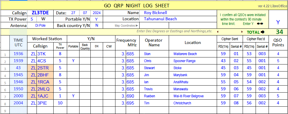The image size is (288, 114).
Task: Select the 90 minute confirmation Y cell
Action: (278, 22)
